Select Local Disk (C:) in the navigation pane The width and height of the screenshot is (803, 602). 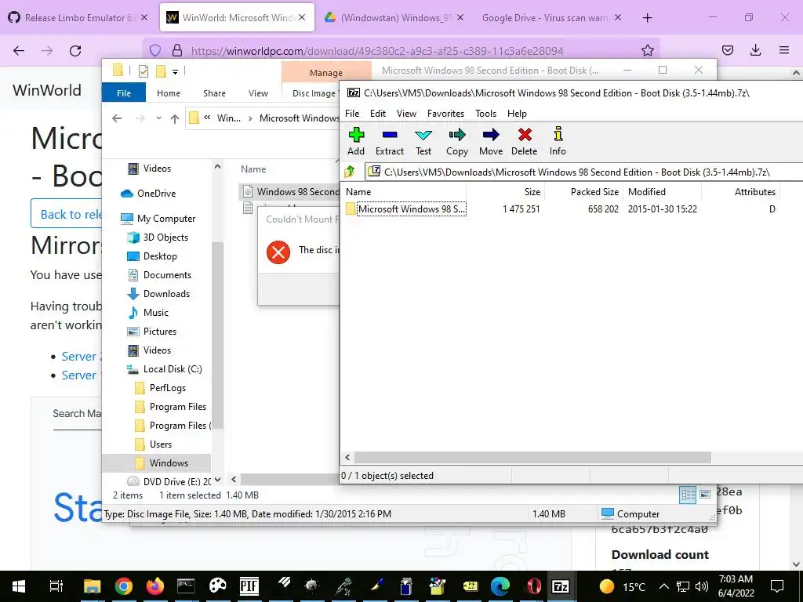[165, 369]
